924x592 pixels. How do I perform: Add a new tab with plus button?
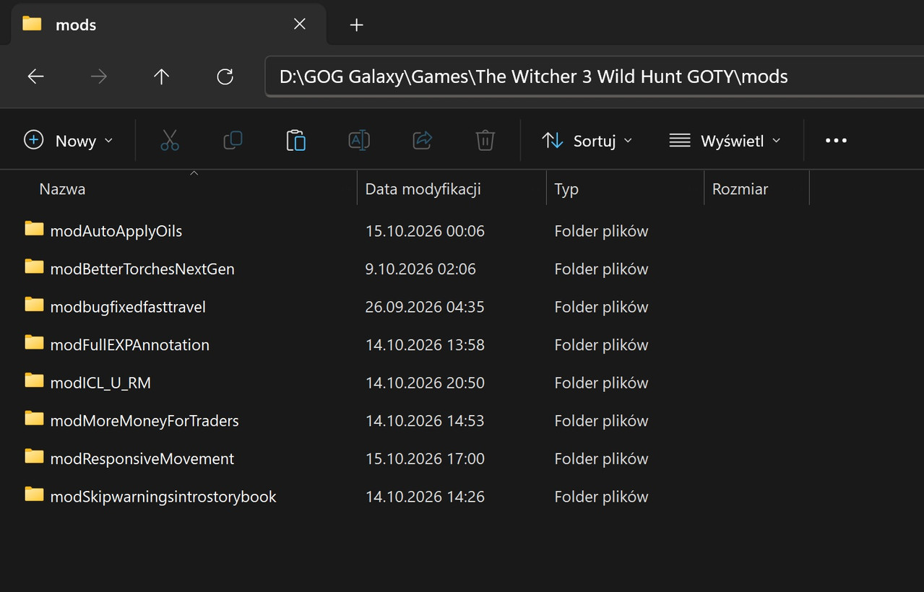[356, 25]
